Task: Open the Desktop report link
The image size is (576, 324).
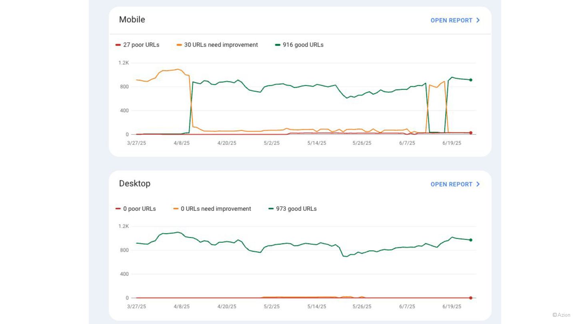Action: (451, 184)
